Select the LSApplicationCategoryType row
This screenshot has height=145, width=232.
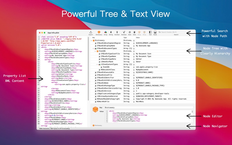pyautogui.click(x=143, y=94)
